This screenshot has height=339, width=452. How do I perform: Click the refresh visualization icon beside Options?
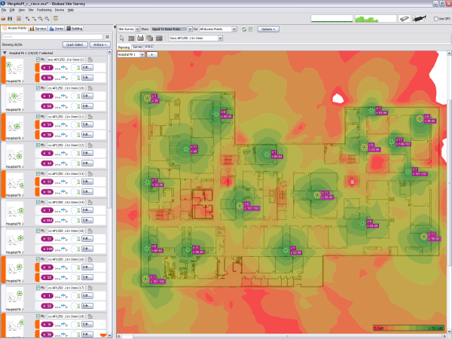(x=243, y=29)
